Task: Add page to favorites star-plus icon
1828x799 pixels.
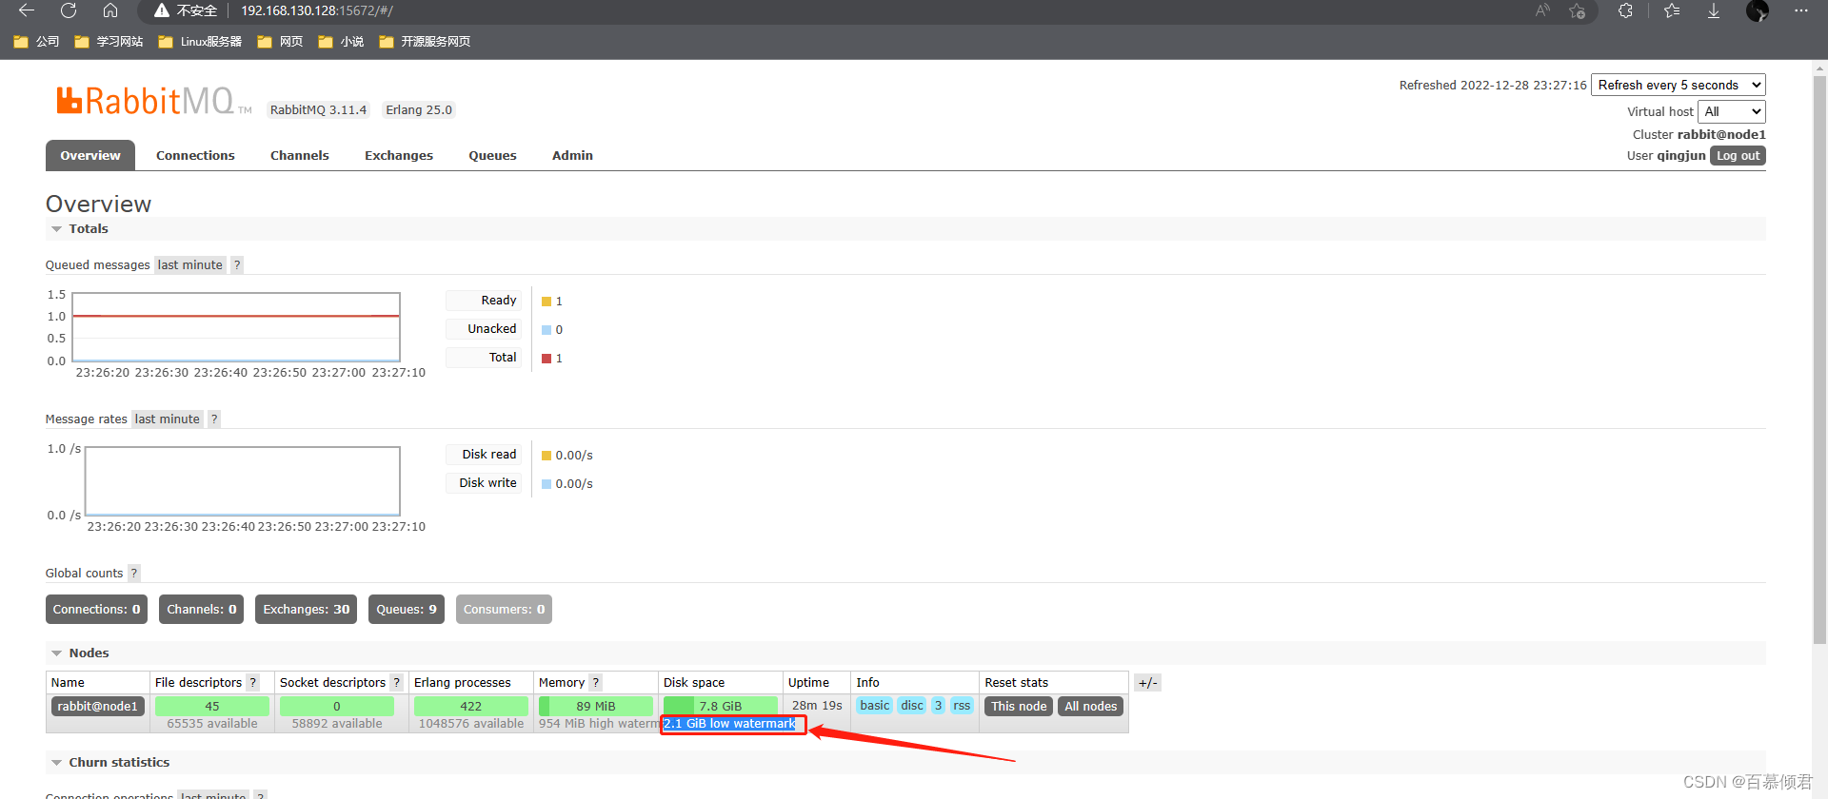Action: [1578, 10]
